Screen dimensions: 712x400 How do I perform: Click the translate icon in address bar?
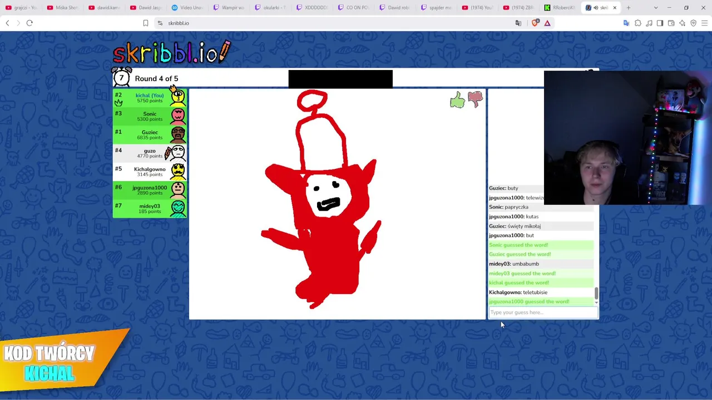pos(518,23)
